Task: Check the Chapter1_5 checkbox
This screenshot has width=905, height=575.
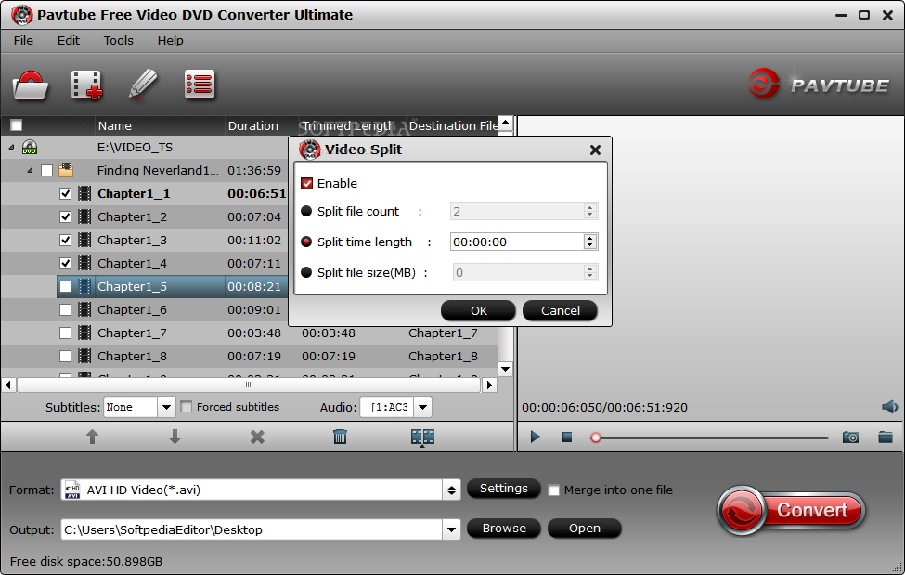Action: [65, 287]
